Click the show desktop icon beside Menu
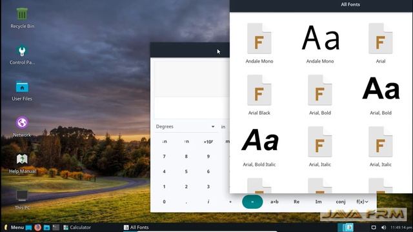 click(28, 227)
